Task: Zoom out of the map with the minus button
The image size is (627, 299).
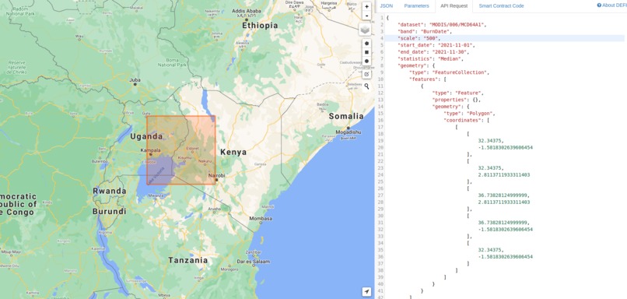Action: (x=366, y=16)
